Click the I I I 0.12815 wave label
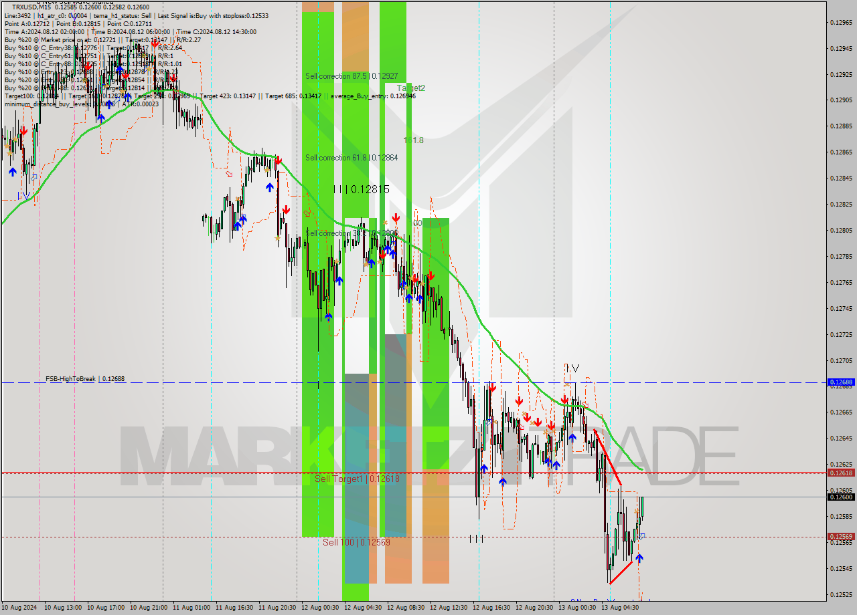Viewport: 857px width, 615px height. pos(361,189)
